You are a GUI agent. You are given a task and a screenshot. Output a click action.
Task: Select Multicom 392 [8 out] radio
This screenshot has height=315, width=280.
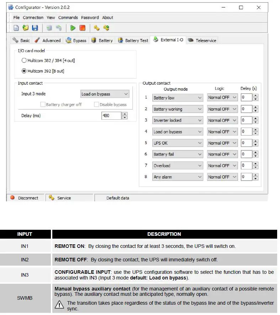(24, 71)
